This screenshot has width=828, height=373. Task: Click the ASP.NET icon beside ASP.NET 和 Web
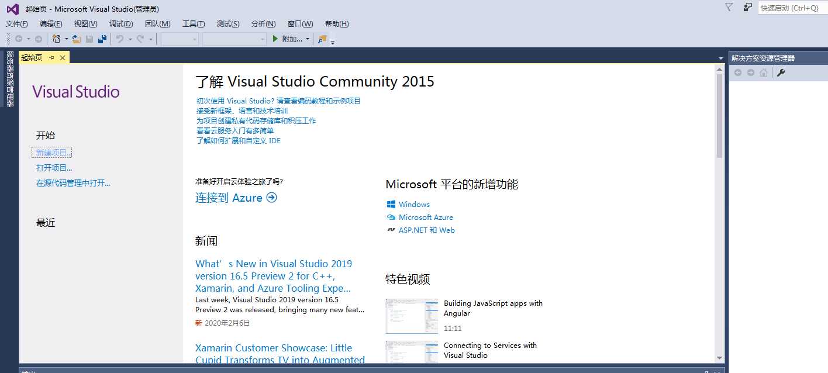[x=391, y=230]
